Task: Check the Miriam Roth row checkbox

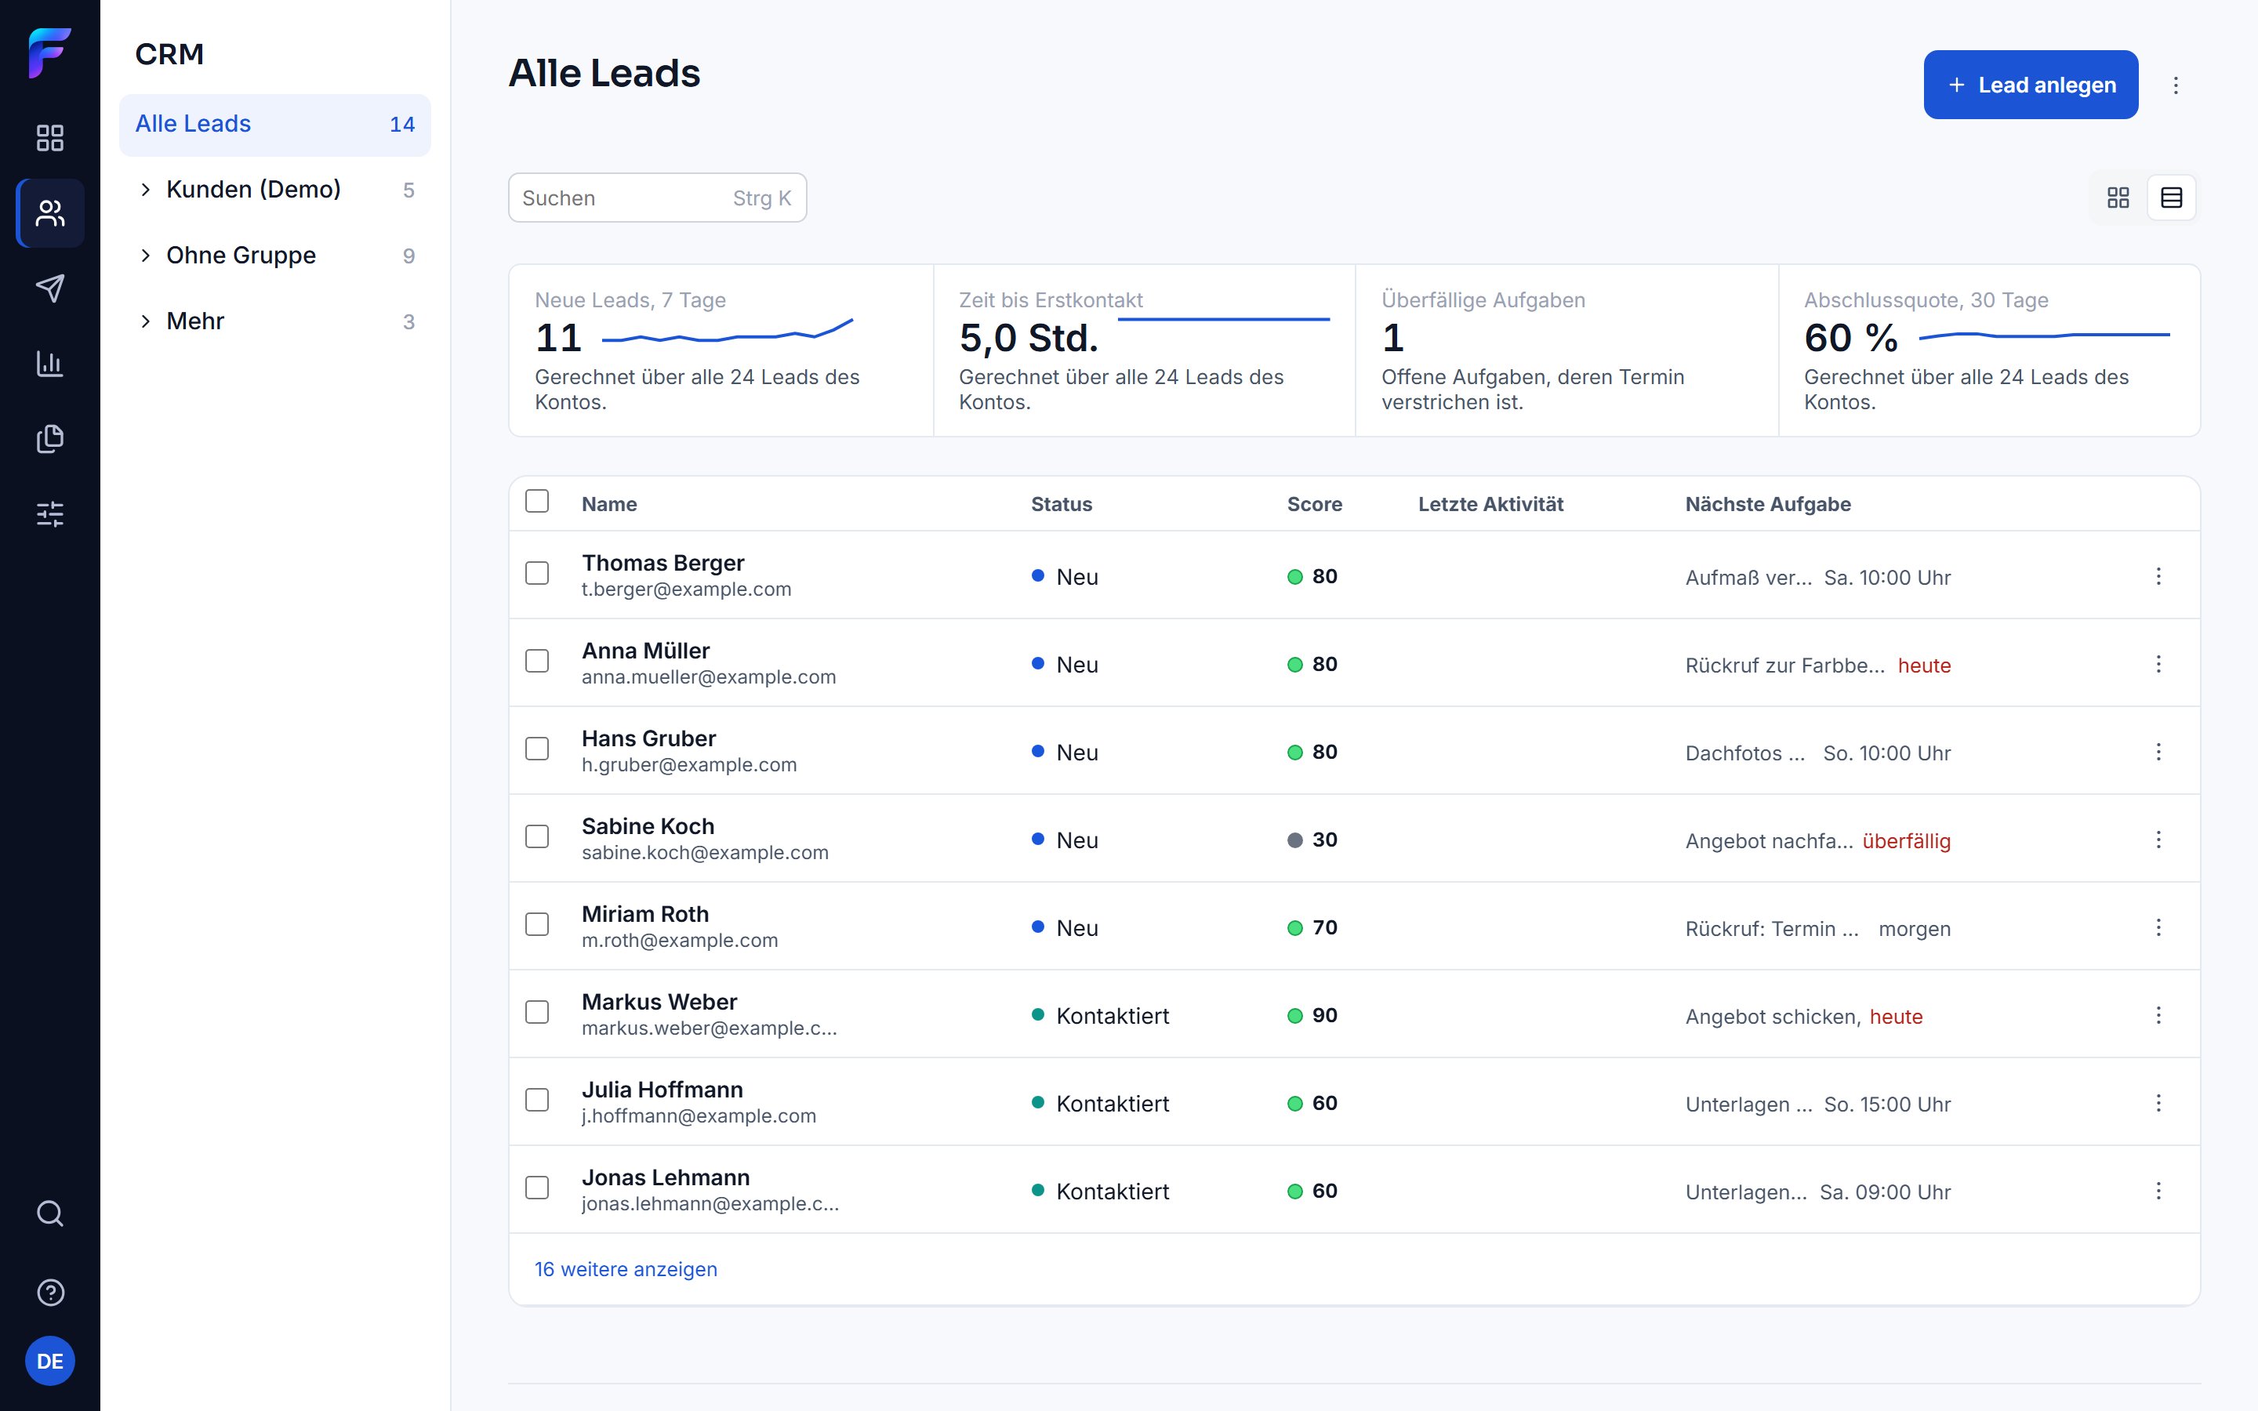Action: tap(537, 924)
